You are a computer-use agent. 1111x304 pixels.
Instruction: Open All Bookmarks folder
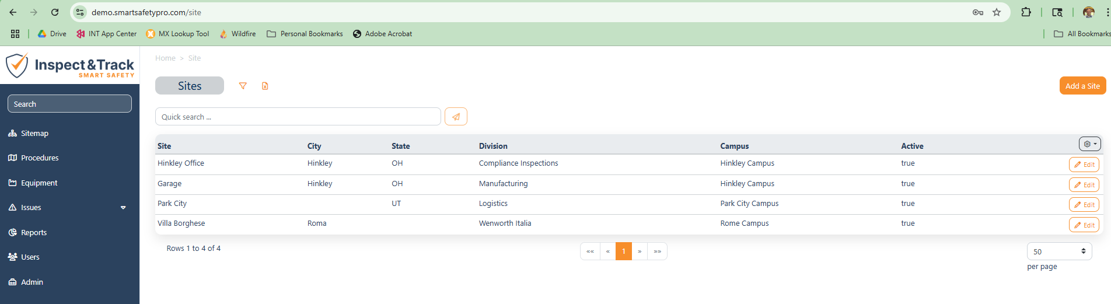pyautogui.click(x=1082, y=34)
